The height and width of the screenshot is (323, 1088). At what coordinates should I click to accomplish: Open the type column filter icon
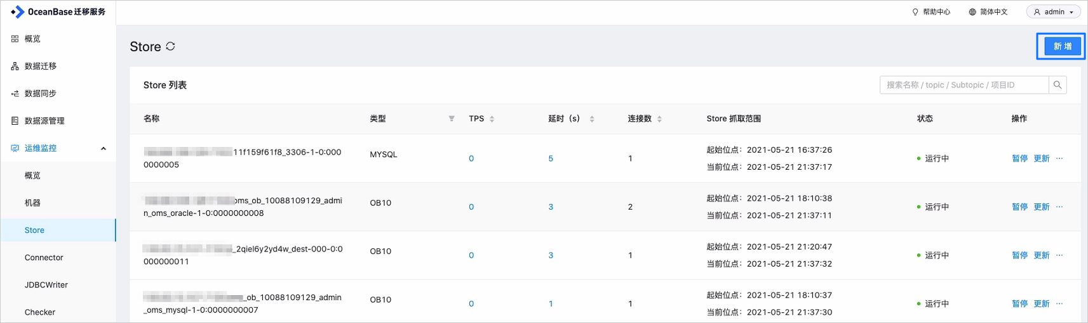click(452, 118)
